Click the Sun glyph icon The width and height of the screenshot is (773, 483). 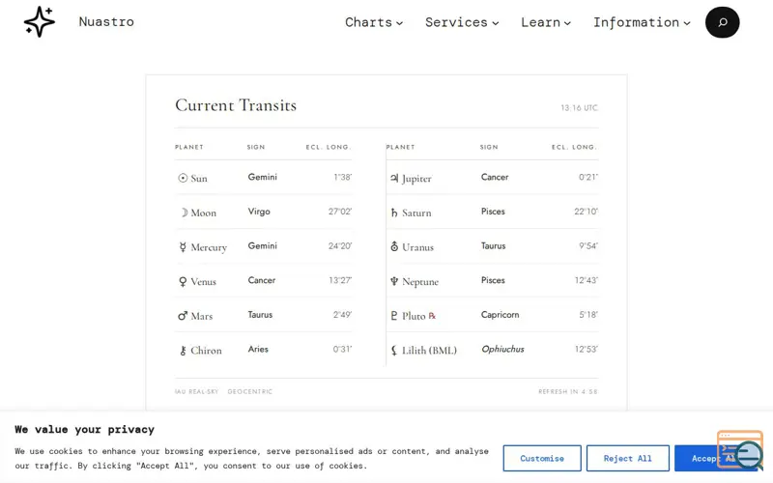[x=183, y=178]
